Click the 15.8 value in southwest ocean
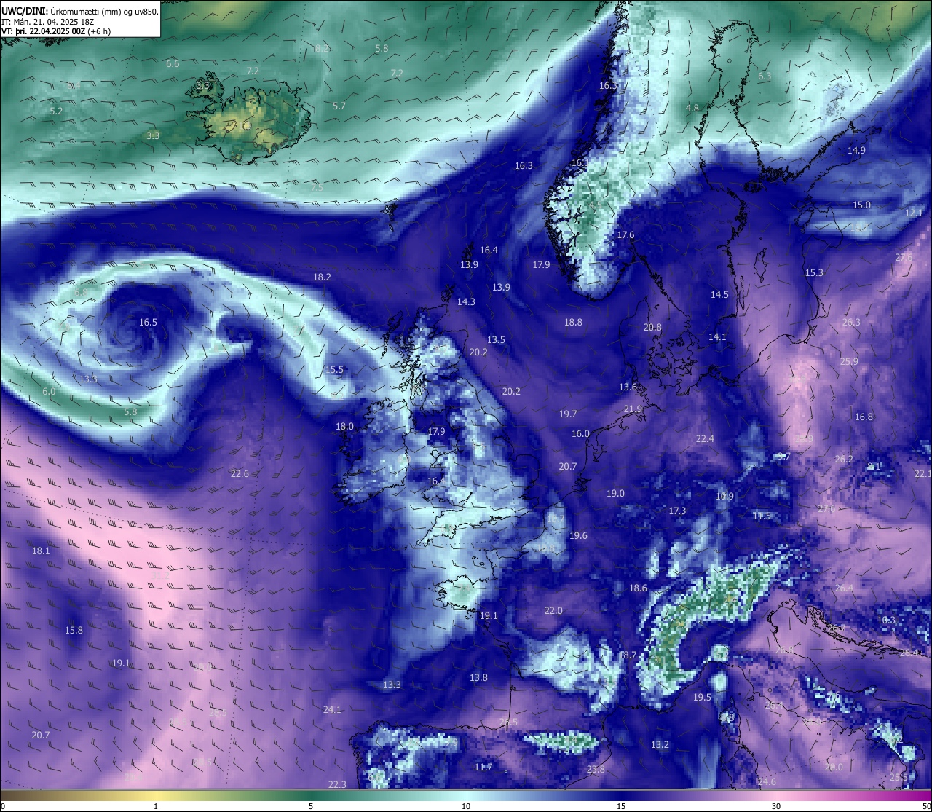 [x=74, y=630]
